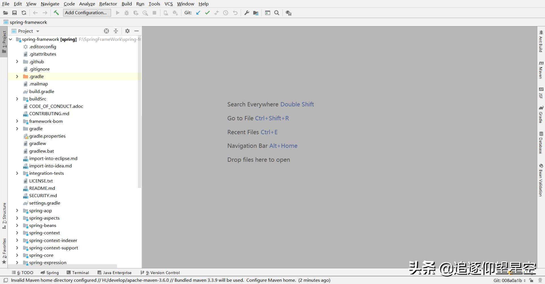Open settings via the wrench icon
Screen dimensions: 545x284
(247, 13)
